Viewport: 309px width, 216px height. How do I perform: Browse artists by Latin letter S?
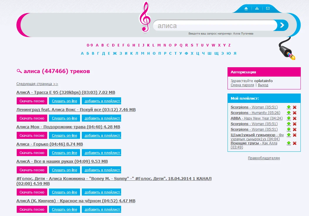click(x=192, y=45)
